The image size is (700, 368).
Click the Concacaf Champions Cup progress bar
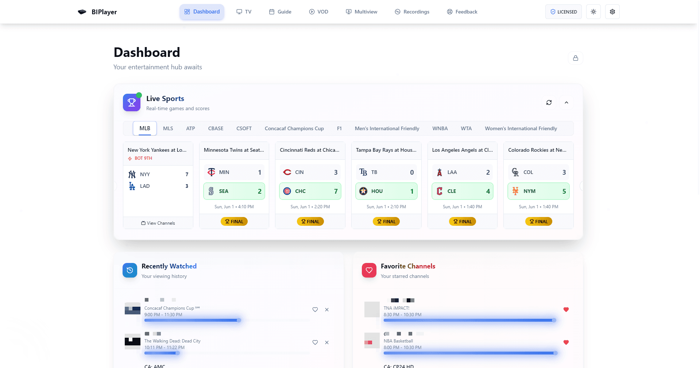coord(192,320)
